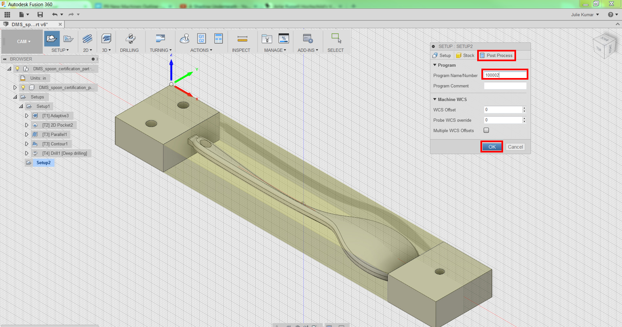Open the Julie Kumar account menu
The image size is (622, 327).
click(x=585, y=15)
